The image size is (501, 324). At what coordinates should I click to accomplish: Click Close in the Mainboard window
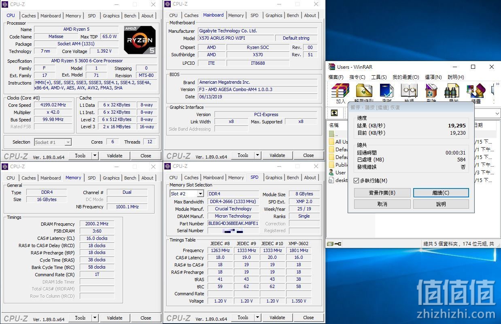coord(308,155)
